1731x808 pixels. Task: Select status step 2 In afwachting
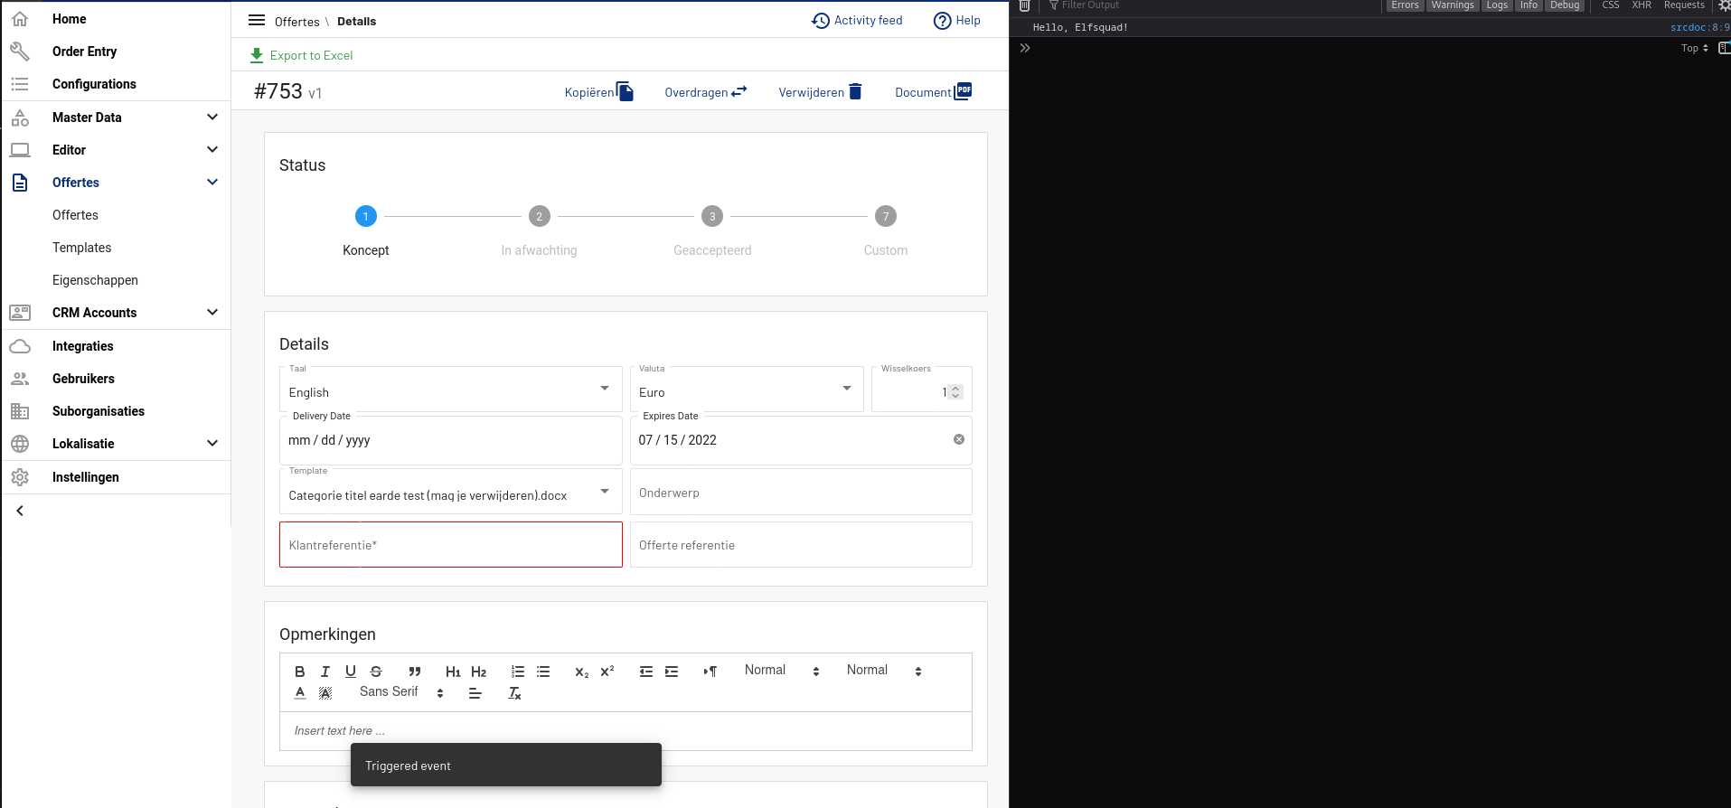pos(540,216)
